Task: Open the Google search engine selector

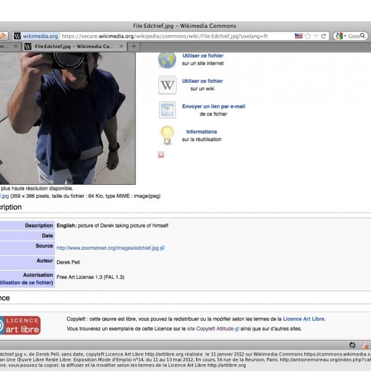Action: 341,36
